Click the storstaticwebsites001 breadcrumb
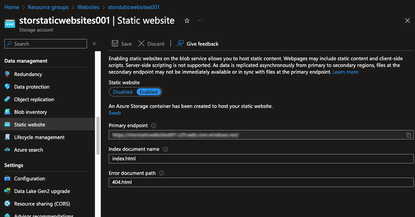This screenshot has height=217, width=415. point(133,7)
